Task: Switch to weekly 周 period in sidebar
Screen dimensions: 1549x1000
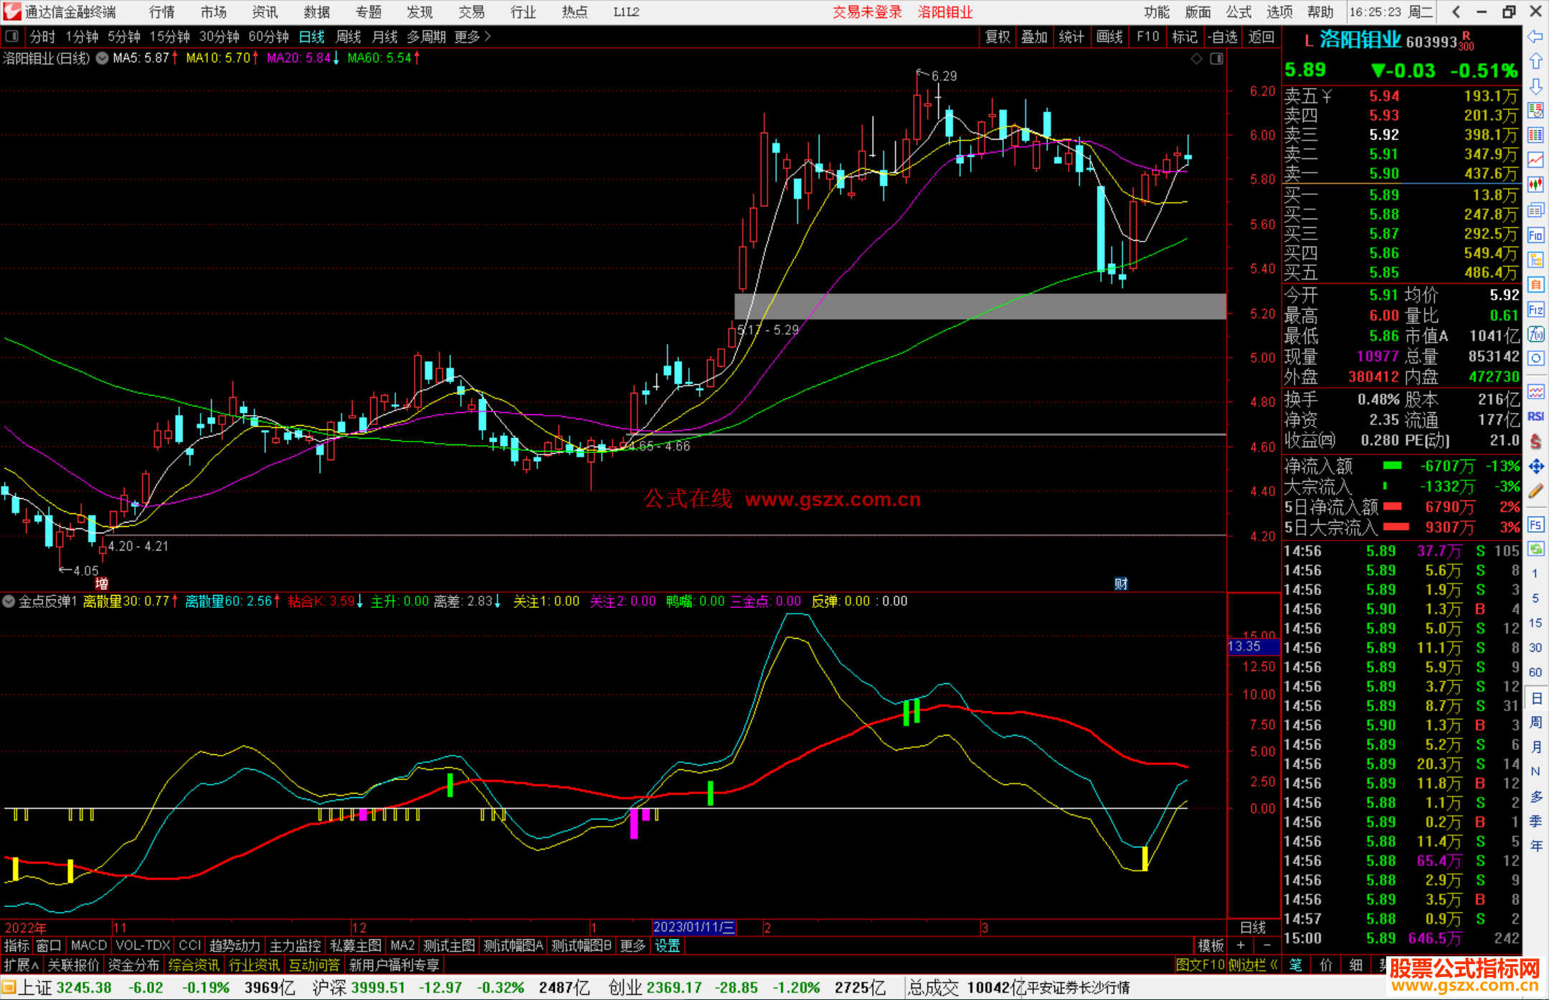Action: [x=1535, y=722]
